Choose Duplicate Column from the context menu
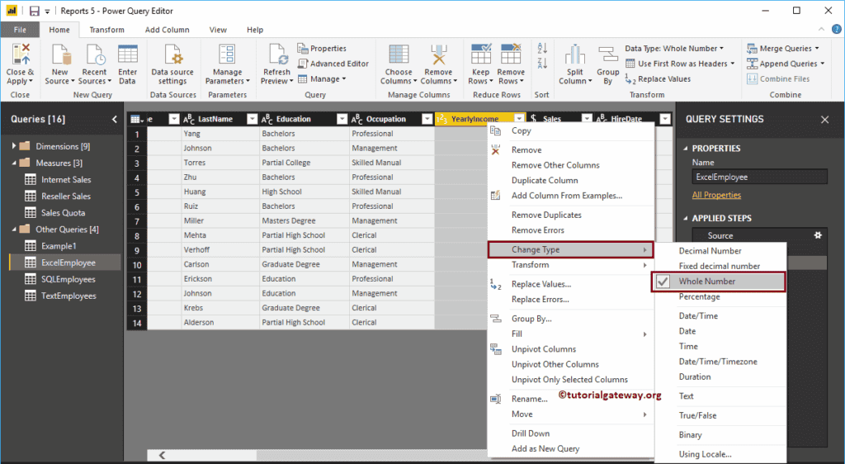Viewport: 845px width, 464px height. tap(545, 180)
